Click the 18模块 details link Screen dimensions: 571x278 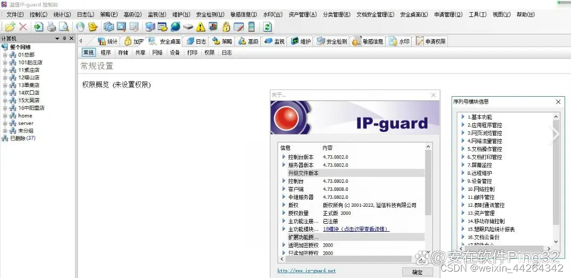click(356, 229)
